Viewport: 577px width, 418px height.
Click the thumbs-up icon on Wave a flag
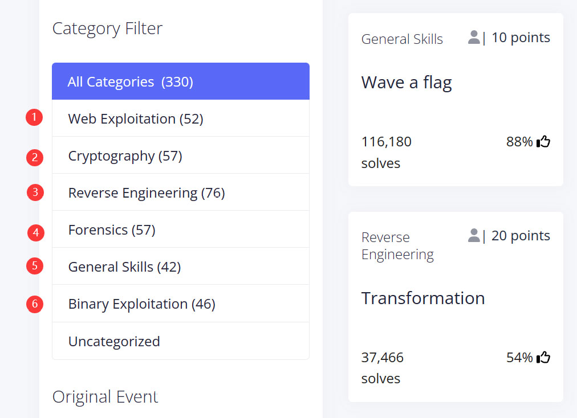(543, 142)
